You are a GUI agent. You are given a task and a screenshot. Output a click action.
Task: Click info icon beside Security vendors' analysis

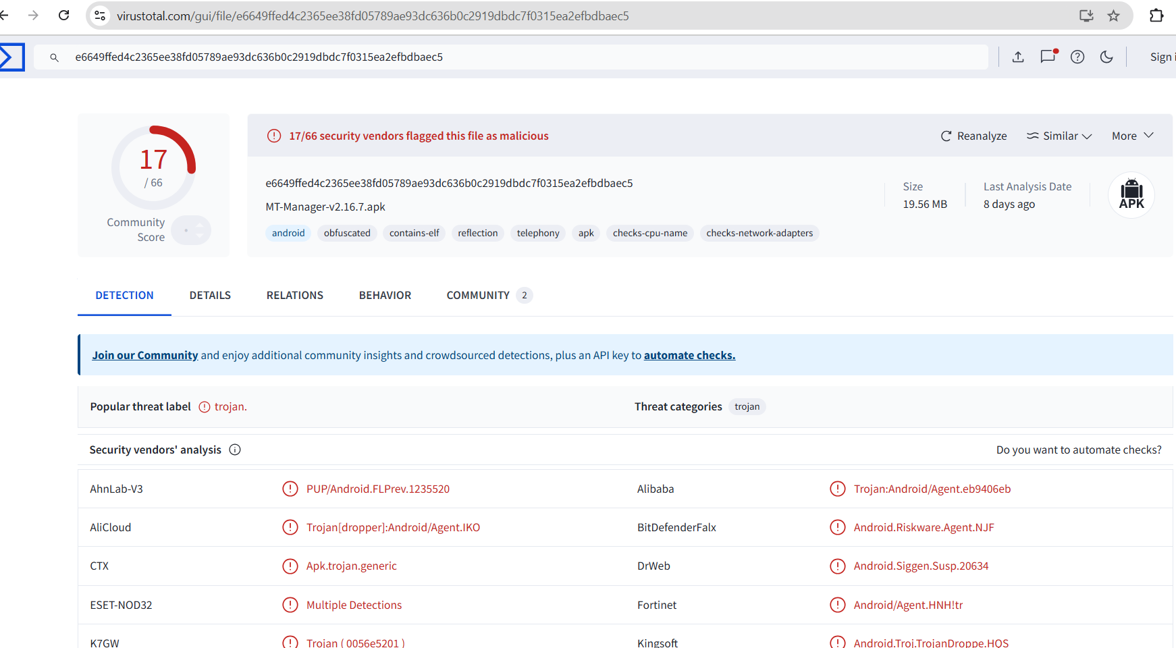(235, 450)
